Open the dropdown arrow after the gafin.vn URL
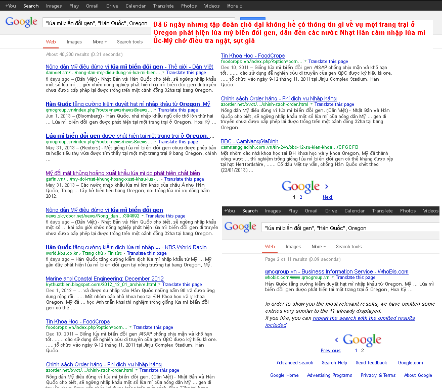 [161, 179]
